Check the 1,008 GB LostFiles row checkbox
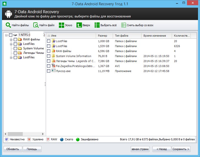Viewport: 200px width, 157px height. pos(48,41)
